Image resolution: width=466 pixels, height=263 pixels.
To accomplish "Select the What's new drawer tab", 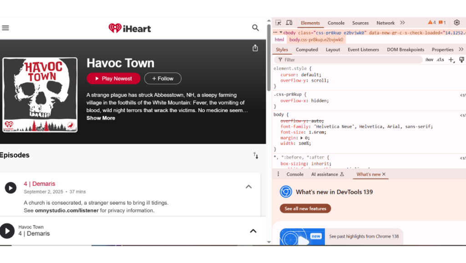I will point(368,174).
